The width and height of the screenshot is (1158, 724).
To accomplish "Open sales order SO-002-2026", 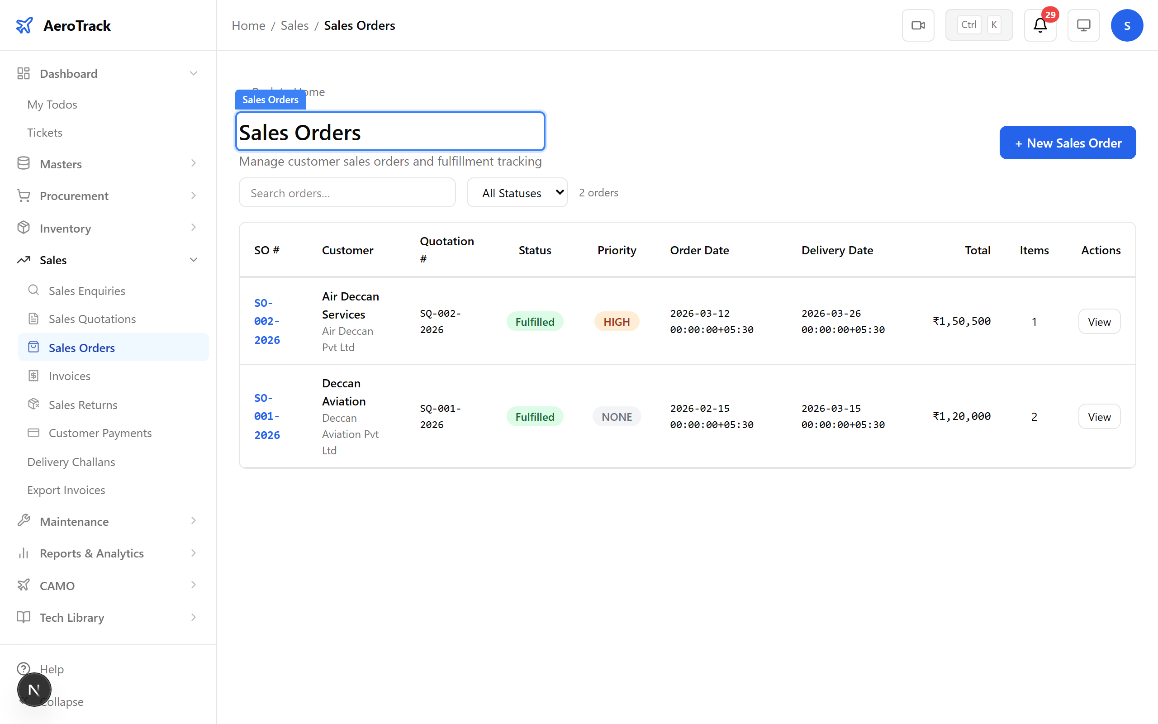I will click(x=266, y=321).
